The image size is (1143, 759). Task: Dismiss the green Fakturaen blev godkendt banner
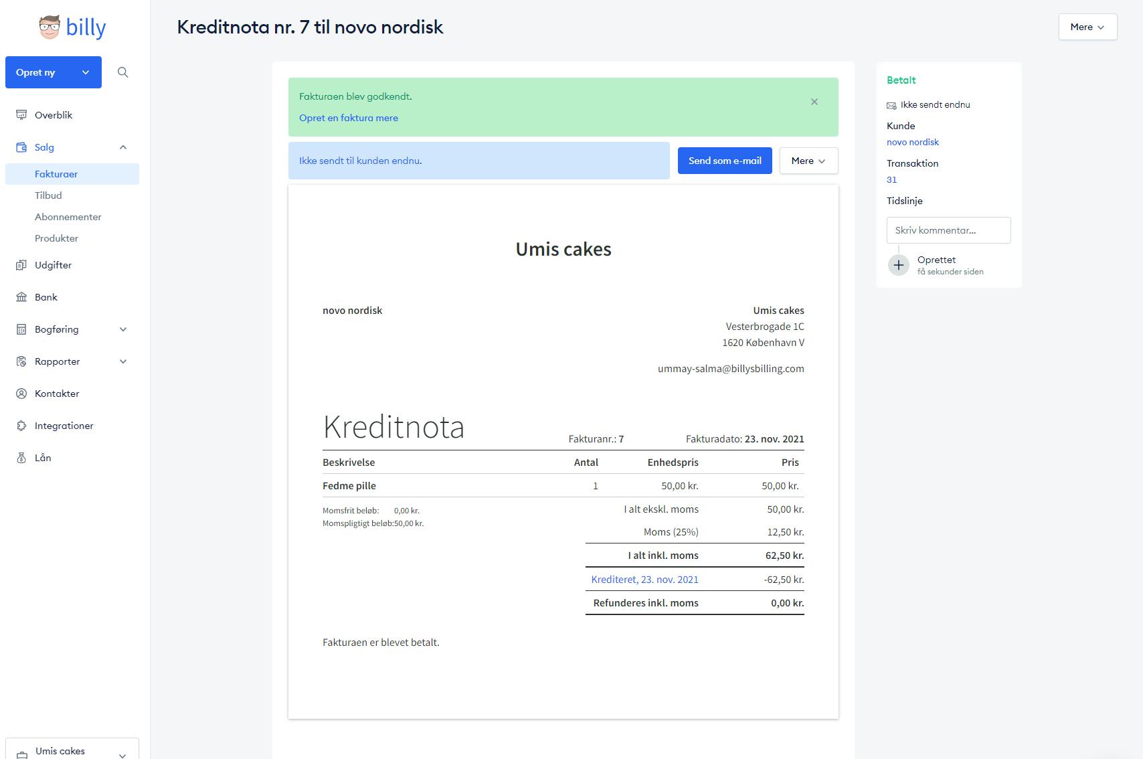[x=814, y=102]
